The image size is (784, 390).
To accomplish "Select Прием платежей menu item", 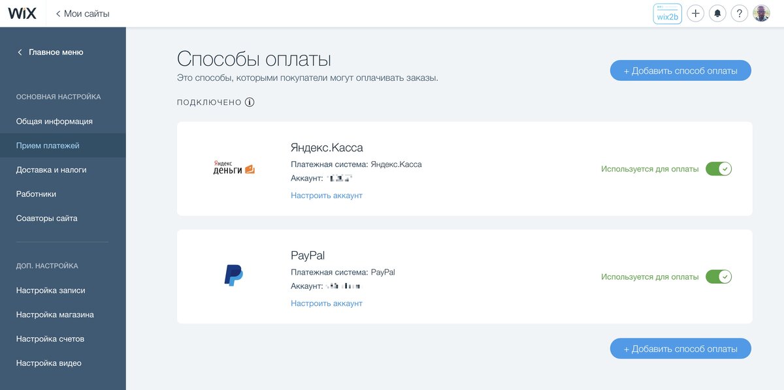I will (63, 145).
